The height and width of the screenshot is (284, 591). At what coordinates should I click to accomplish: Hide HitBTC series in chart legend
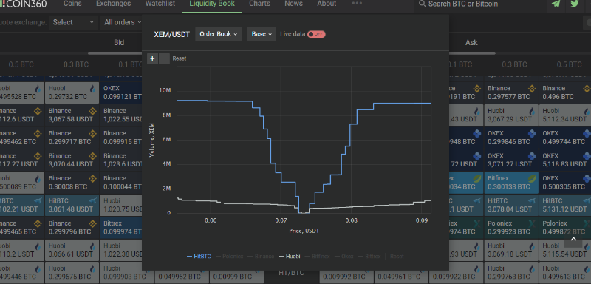tap(199, 257)
